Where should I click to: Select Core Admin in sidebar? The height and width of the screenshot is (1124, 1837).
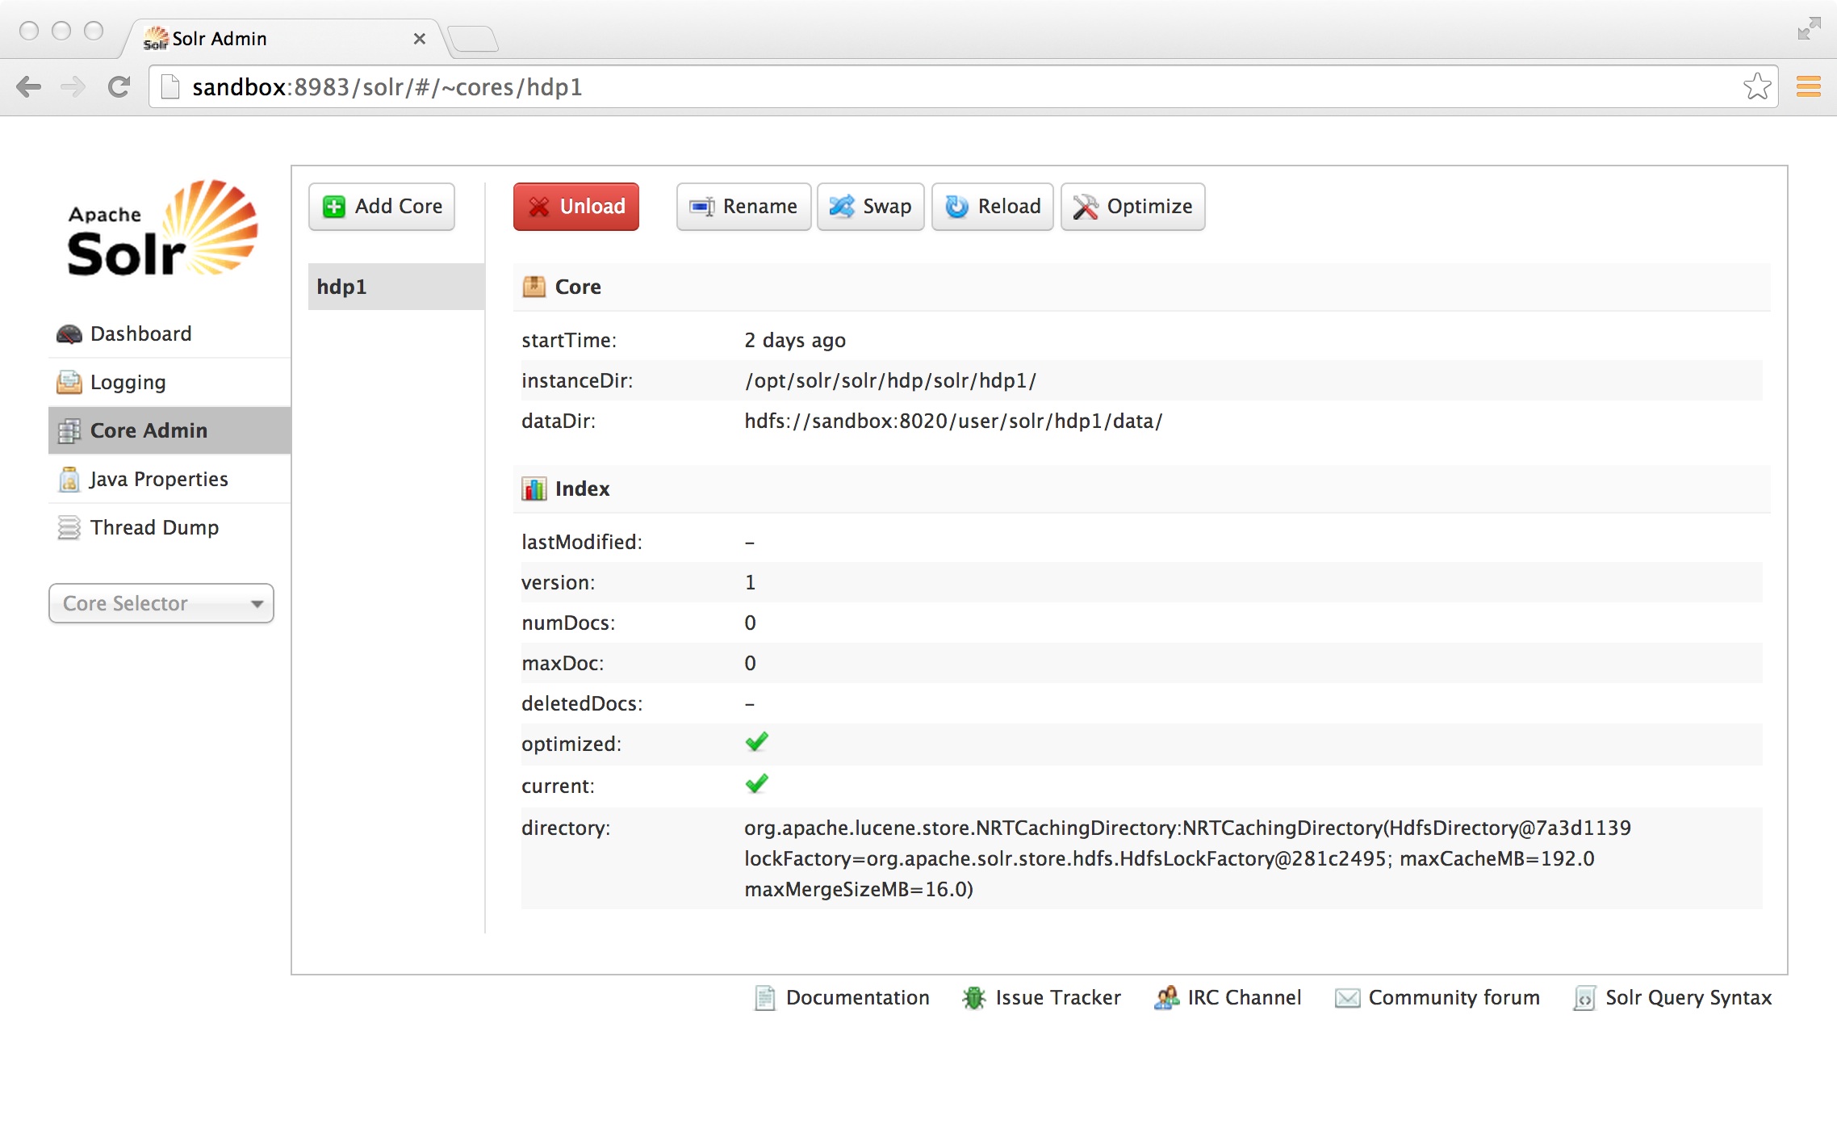(x=149, y=431)
